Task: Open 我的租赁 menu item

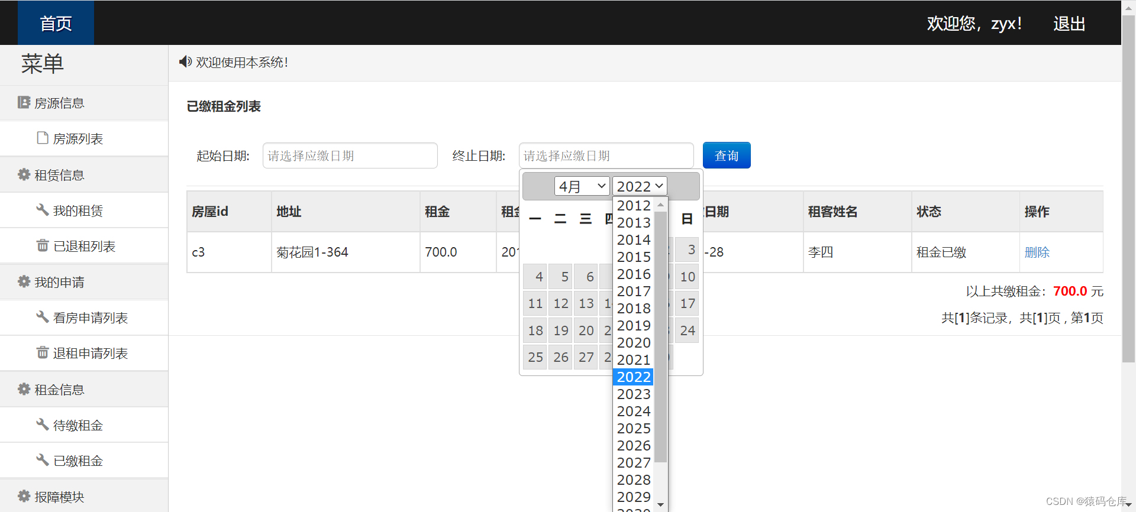Action: [x=84, y=210]
